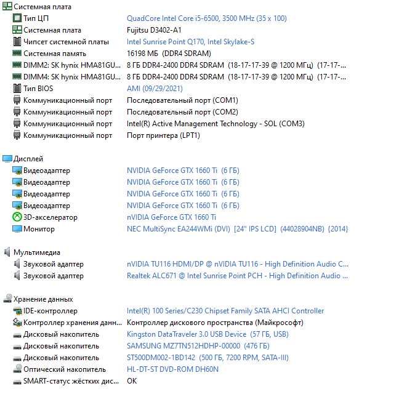The image size is (402, 394).
Task: Select Контроллер дискового пространства (Майкрософт) value
Action: [x=215, y=323]
